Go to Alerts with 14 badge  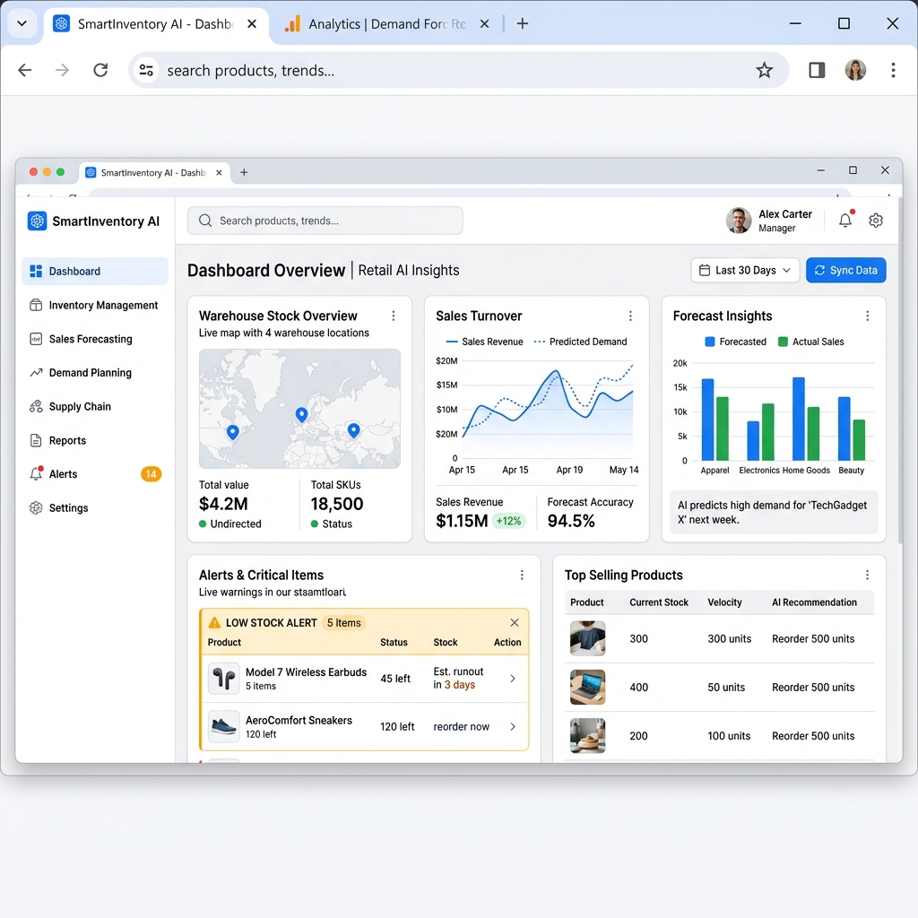(94, 474)
